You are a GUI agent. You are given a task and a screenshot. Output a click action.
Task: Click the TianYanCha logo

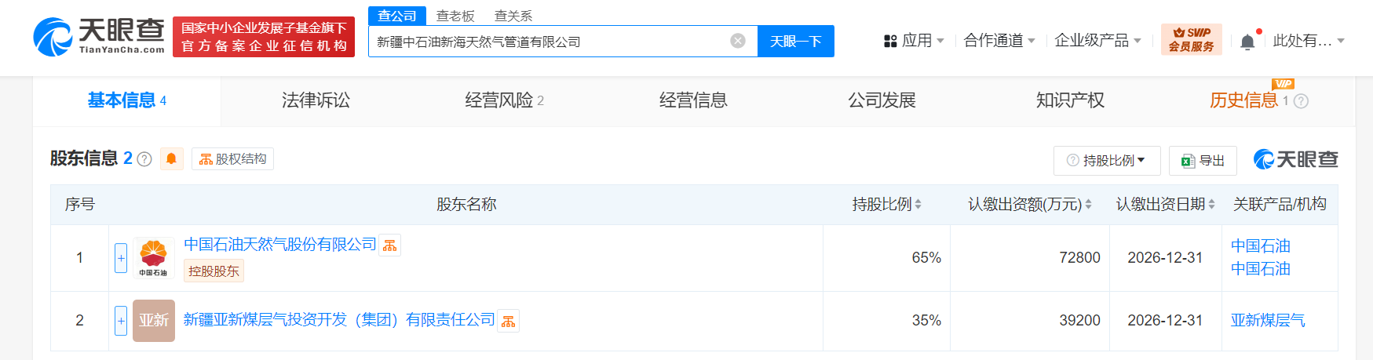click(99, 37)
